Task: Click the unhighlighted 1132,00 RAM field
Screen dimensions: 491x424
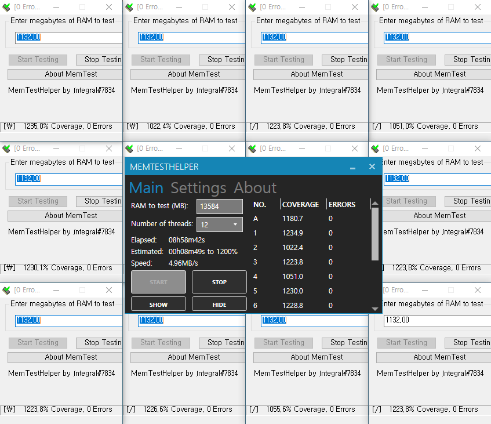Action: tap(438, 321)
